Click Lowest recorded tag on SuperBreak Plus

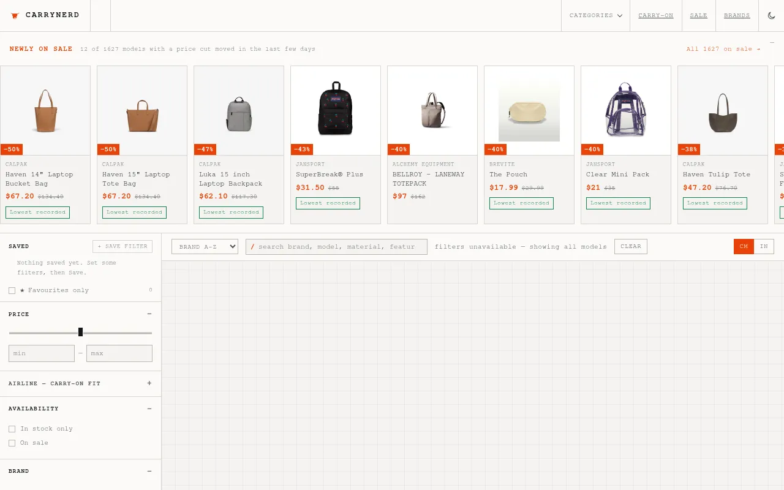(328, 203)
